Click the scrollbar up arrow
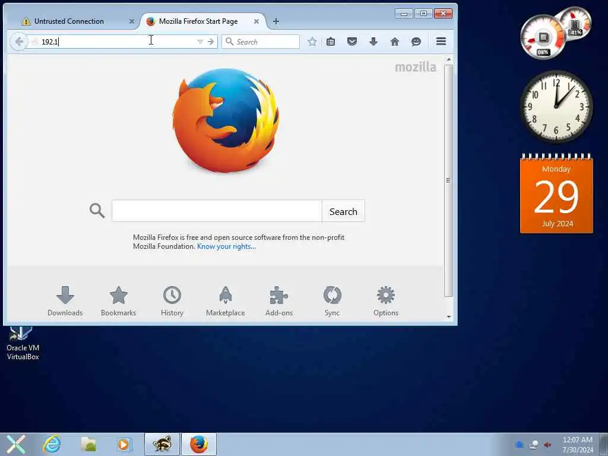 pyautogui.click(x=449, y=60)
